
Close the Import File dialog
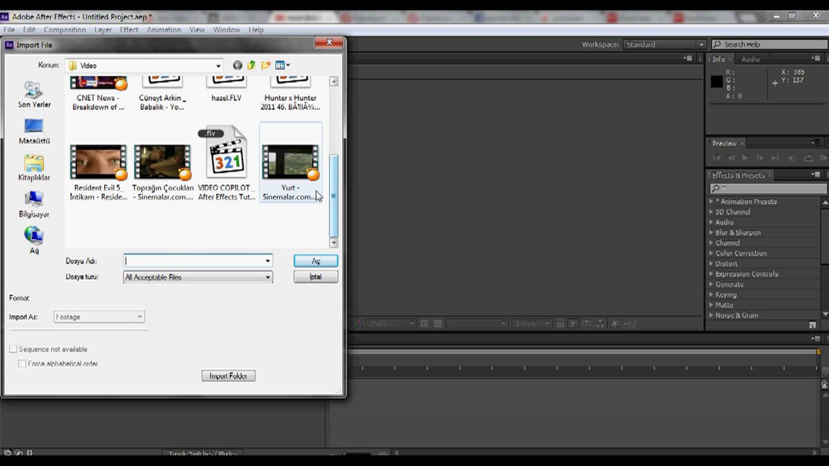(329, 42)
